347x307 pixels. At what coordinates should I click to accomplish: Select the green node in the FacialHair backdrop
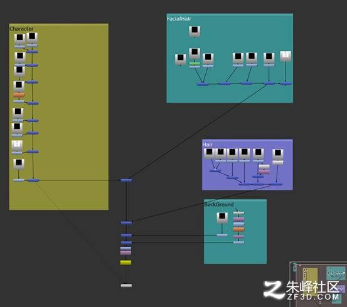coord(195,63)
